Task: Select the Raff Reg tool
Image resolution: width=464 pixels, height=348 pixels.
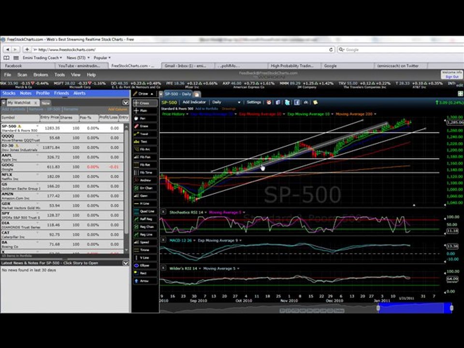Action: [x=145, y=219]
